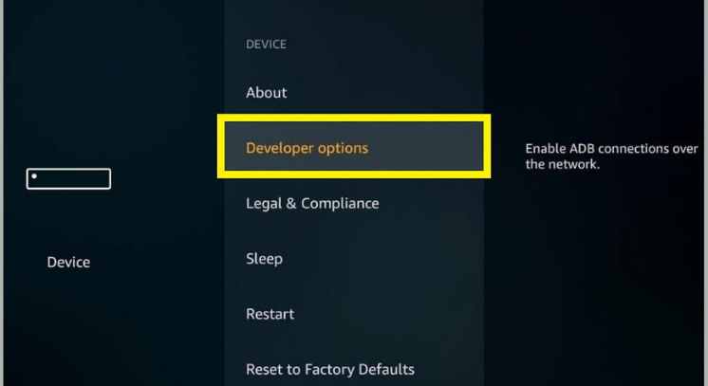Select the highlighted Developer options entry
The height and width of the screenshot is (386, 708).
354,148
